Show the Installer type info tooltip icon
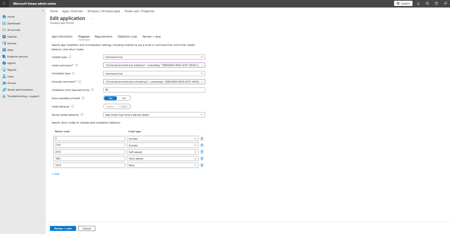Screen dimensions: 450x234 pos(70,57)
